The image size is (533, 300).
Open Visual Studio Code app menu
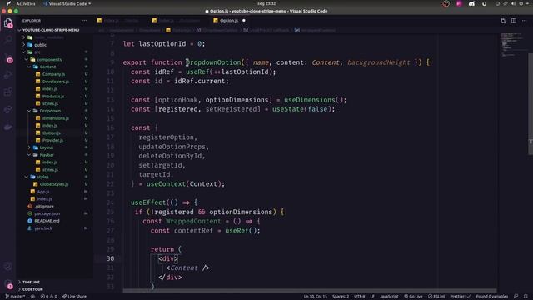[67, 3]
